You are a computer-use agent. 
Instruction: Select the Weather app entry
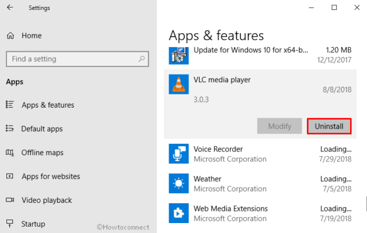click(260, 183)
